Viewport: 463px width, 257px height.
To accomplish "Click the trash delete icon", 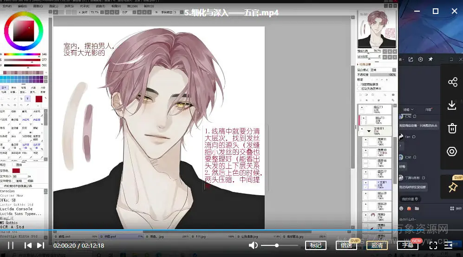I will pyautogui.click(x=452, y=128).
